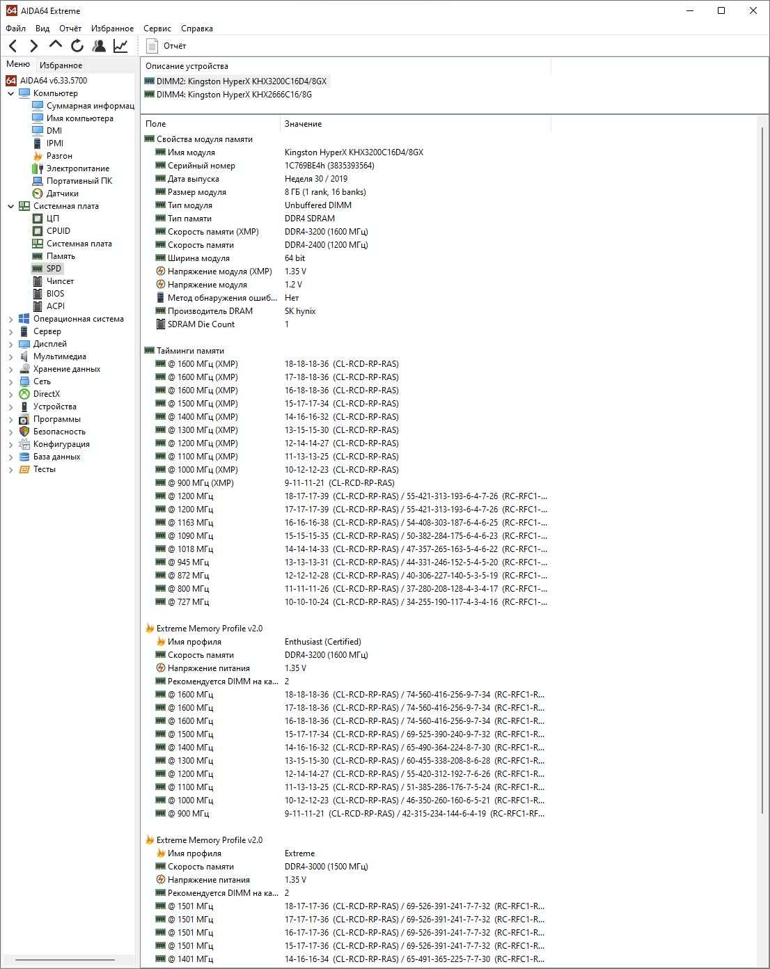This screenshot has width=770, height=969.
Task: Open the Файл menu
Action: pos(15,29)
